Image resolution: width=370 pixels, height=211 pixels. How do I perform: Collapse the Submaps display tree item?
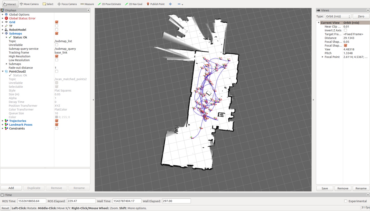click(x=3, y=33)
